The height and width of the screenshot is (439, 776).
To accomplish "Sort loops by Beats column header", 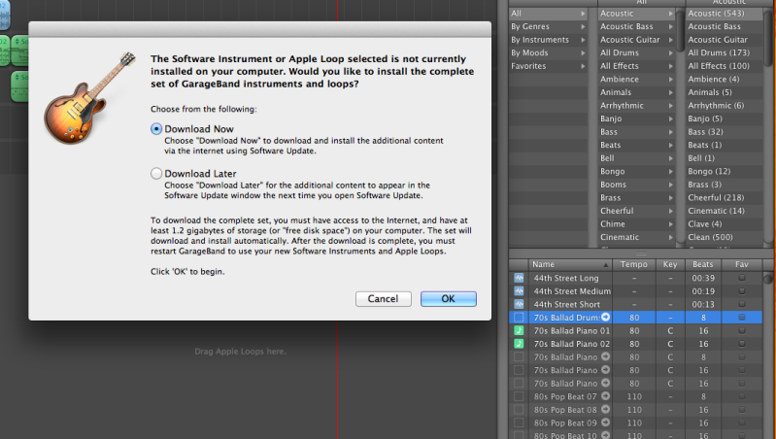I will coord(703,264).
